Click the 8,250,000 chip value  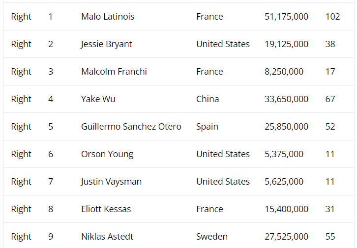point(284,72)
